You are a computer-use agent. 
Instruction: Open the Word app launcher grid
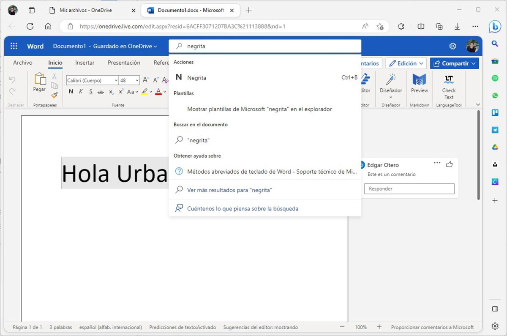(14, 46)
